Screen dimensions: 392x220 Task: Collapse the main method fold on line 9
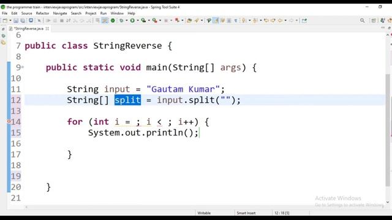click(23, 67)
